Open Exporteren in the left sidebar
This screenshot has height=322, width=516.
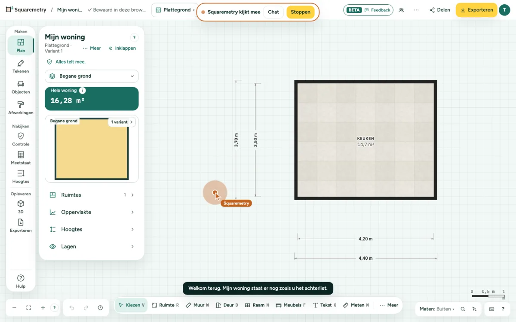[x=21, y=225]
